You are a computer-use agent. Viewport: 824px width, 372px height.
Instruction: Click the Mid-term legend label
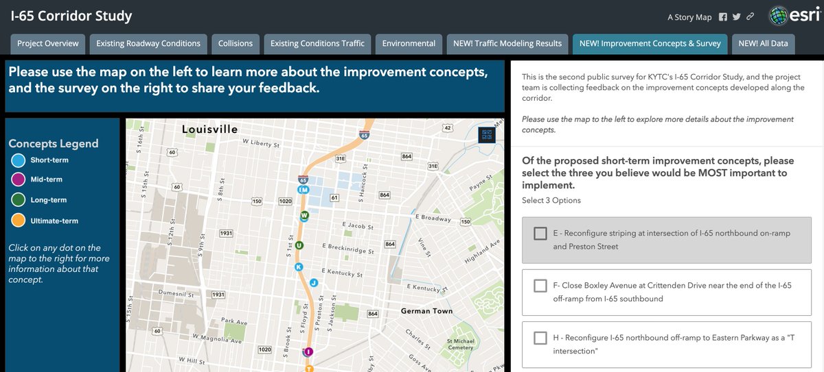[47, 180]
